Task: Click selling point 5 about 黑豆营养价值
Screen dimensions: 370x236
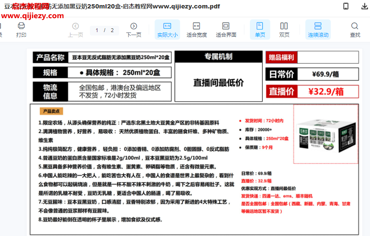Action: point(127,167)
